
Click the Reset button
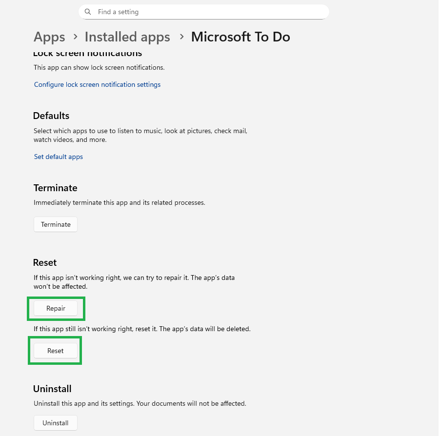tap(56, 351)
